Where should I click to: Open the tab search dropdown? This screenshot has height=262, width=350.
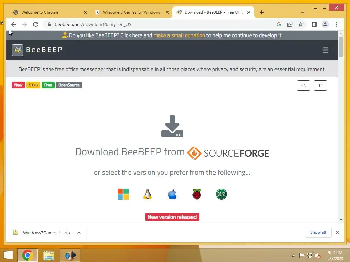pyautogui.click(x=302, y=12)
